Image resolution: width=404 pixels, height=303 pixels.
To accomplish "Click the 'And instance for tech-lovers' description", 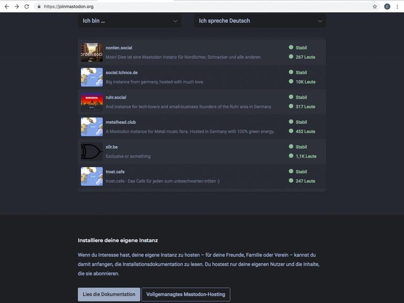I will (x=188, y=106).
